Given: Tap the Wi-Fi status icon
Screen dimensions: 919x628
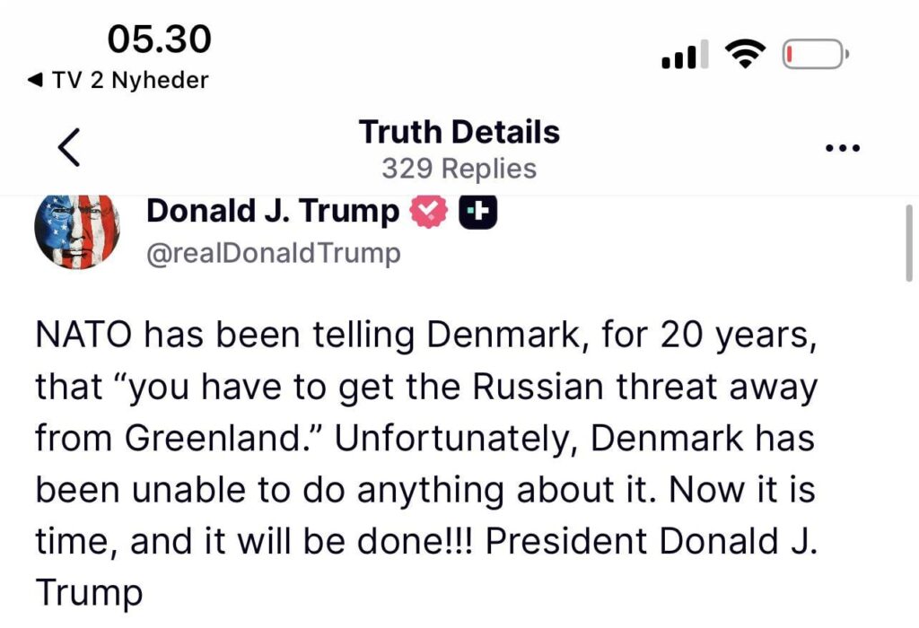Looking at the screenshot, I should [743, 54].
